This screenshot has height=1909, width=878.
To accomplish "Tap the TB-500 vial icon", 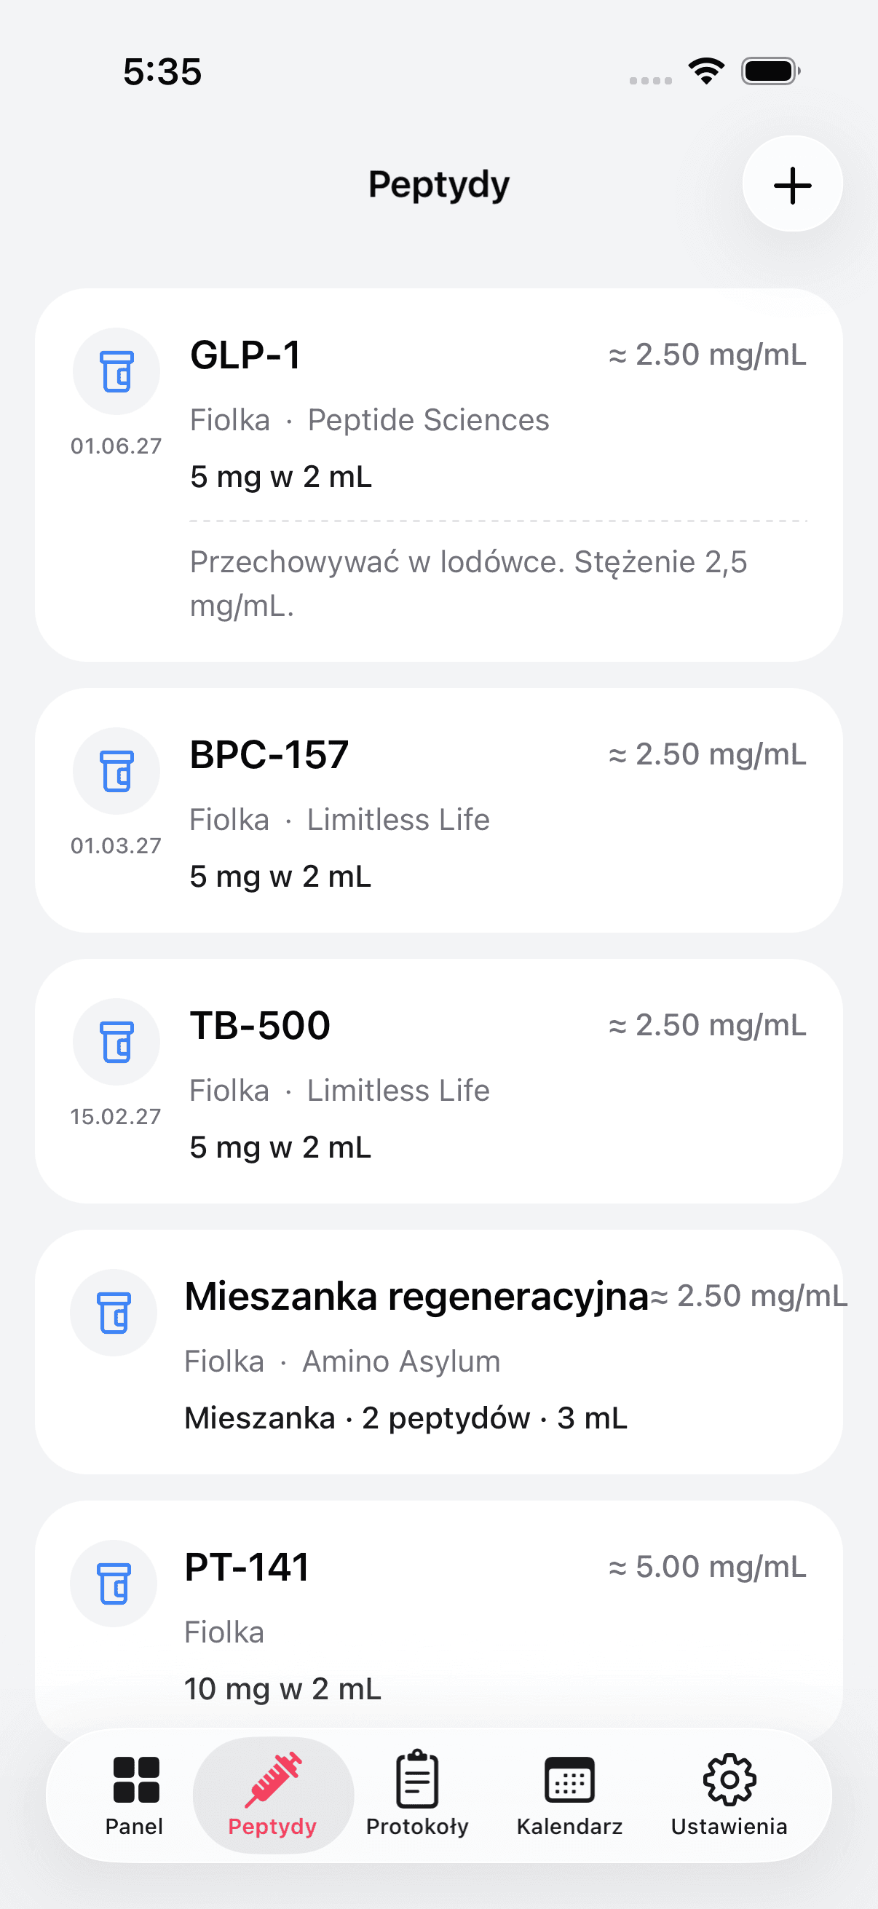I will click(x=116, y=1041).
